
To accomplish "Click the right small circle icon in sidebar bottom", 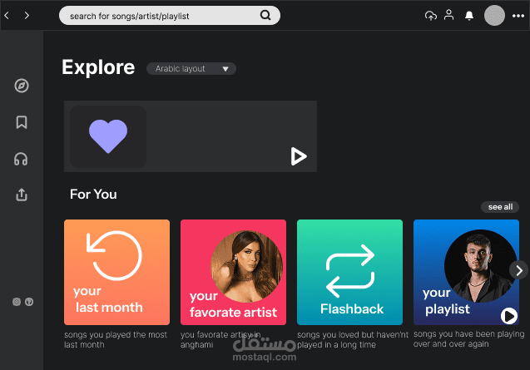I will point(29,302).
